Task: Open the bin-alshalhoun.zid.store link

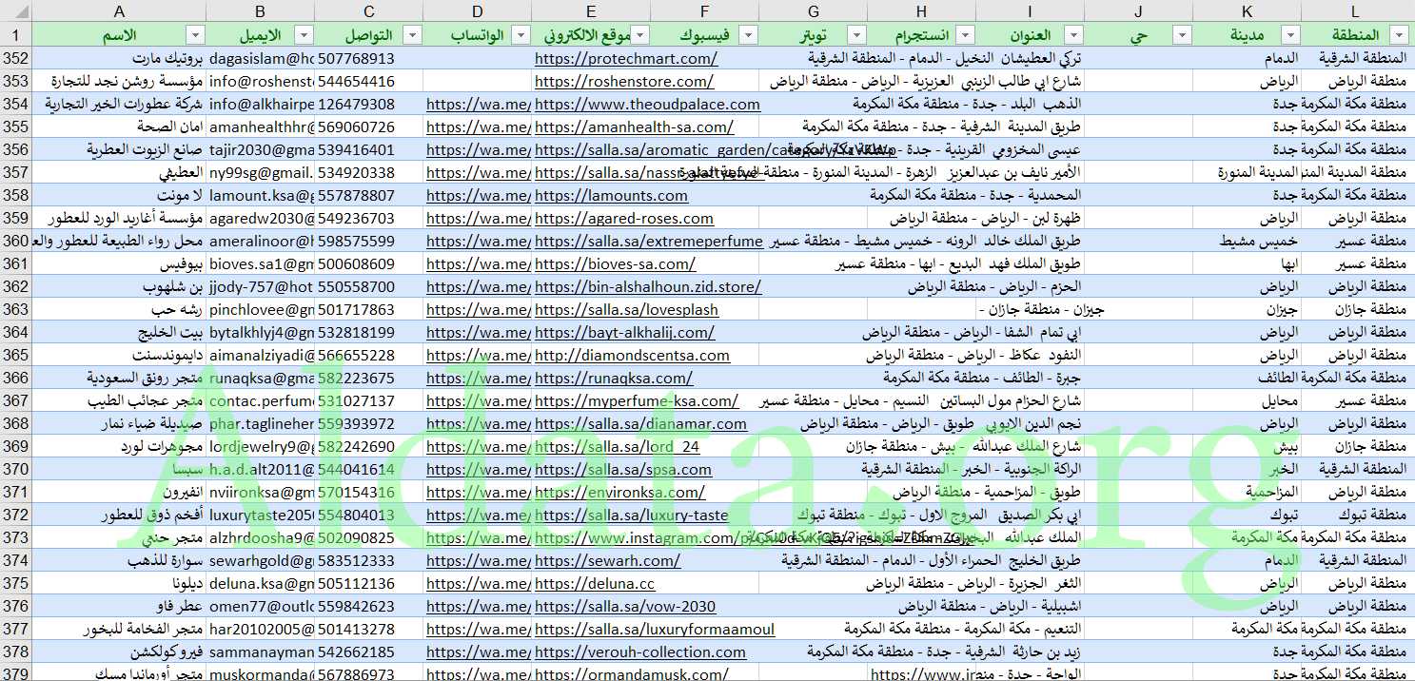Action: pos(648,286)
